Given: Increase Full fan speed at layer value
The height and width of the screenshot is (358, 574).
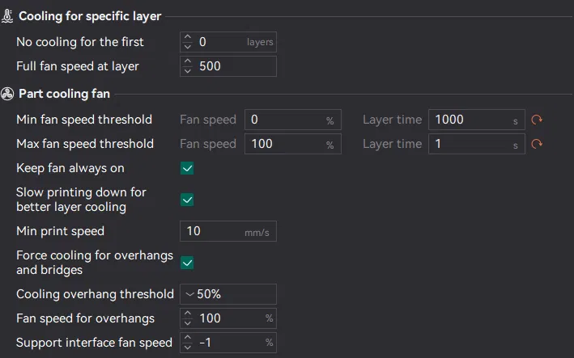Looking at the screenshot, I should (188, 61).
